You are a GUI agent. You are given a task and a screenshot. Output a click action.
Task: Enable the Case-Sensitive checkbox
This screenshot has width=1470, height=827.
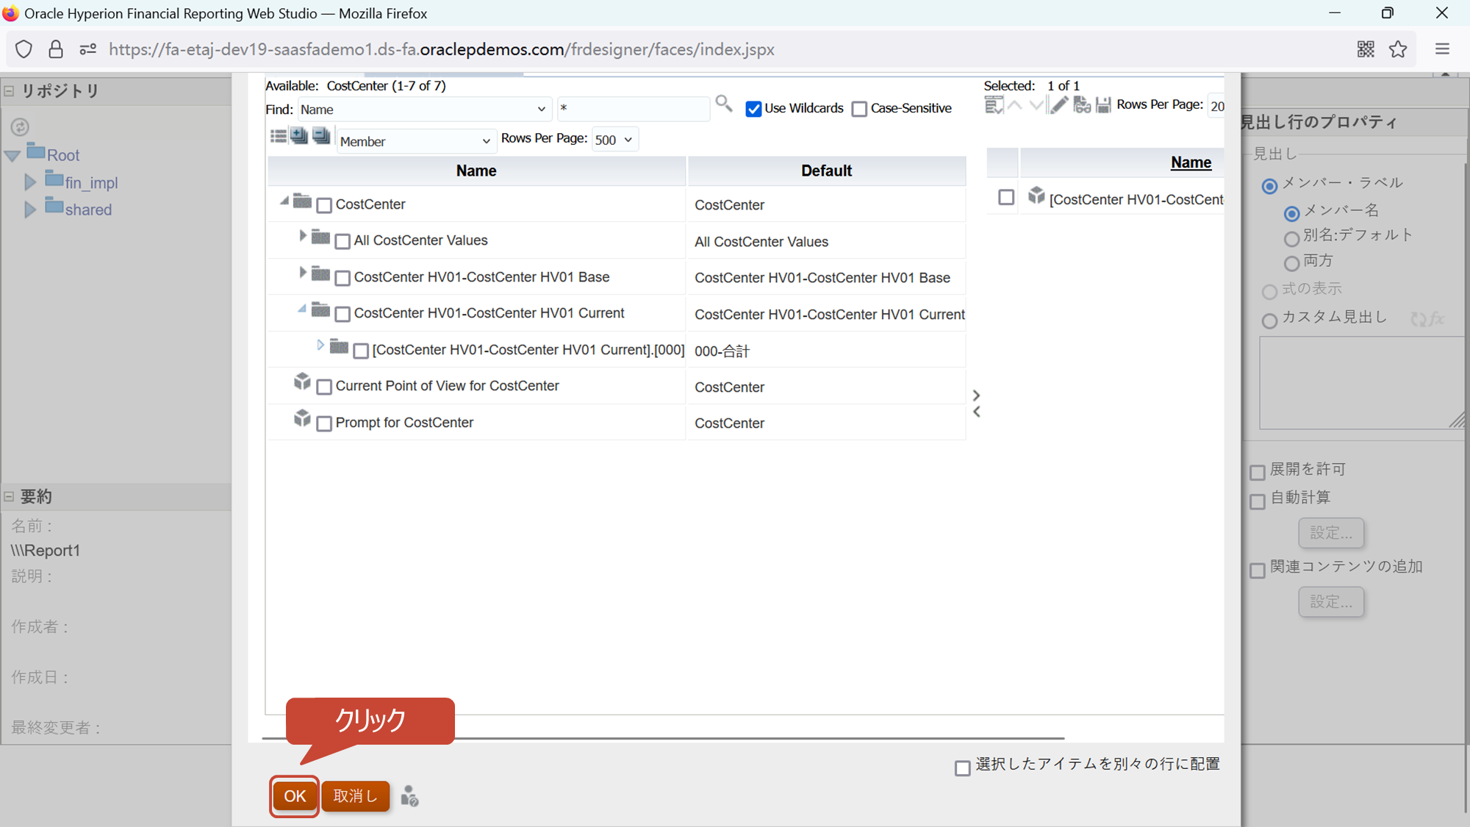point(859,110)
